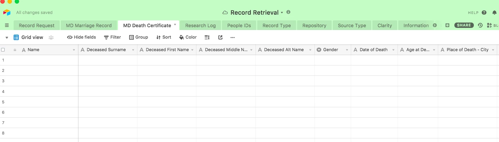Open the tables list hamburger menu
This screenshot has width=499, height=142.
pos(7,25)
